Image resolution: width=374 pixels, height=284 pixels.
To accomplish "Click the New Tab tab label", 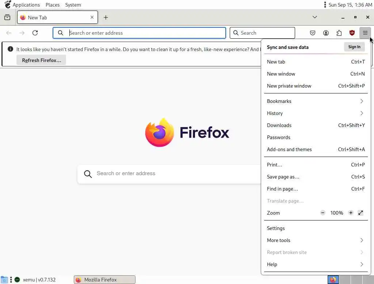I will pyautogui.click(x=38, y=18).
